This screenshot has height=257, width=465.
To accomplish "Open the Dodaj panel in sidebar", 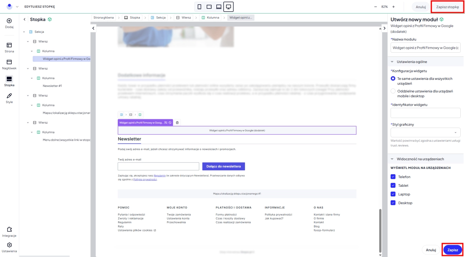I will click(9, 23).
